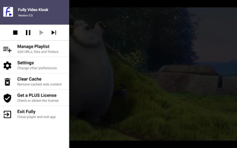Image resolution: width=237 pixels, height=148 pixels.
Task: Click the trash bin icon for Clear Cache
Action: point(7,82)
